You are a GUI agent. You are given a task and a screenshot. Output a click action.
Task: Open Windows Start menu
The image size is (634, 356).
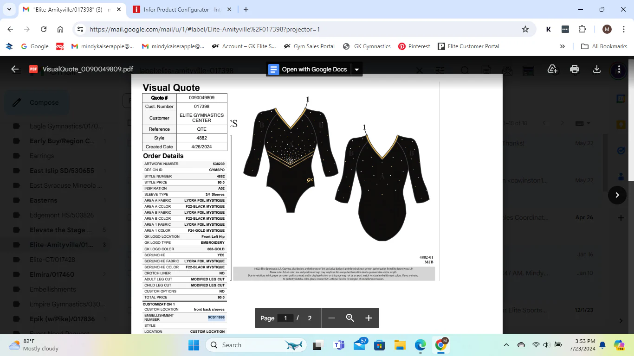(194, 345)
